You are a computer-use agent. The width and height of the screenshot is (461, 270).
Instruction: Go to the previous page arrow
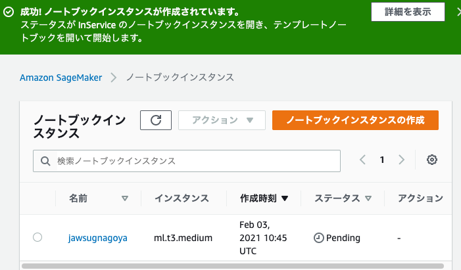pyautogui.click(x=362, y=160)
